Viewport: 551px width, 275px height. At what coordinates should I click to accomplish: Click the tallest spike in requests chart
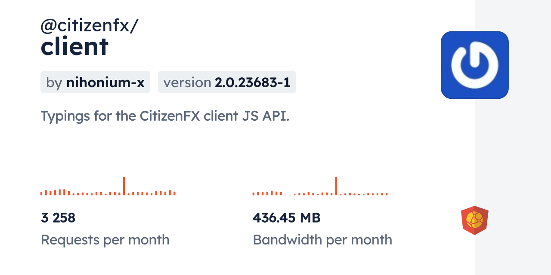(x=124, y=186)
